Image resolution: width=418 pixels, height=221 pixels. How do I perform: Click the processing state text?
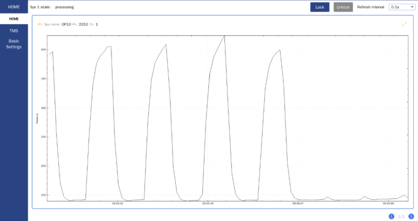64,7
